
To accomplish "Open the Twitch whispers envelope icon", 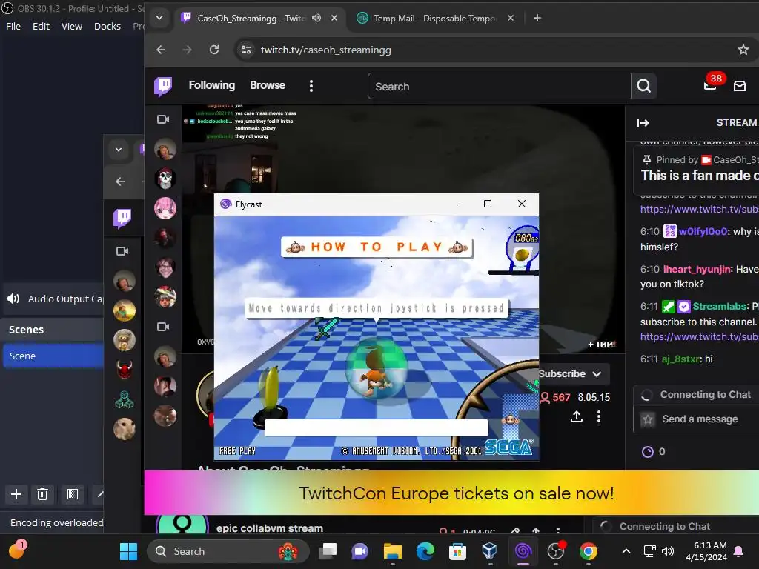I will click(740, 86).
